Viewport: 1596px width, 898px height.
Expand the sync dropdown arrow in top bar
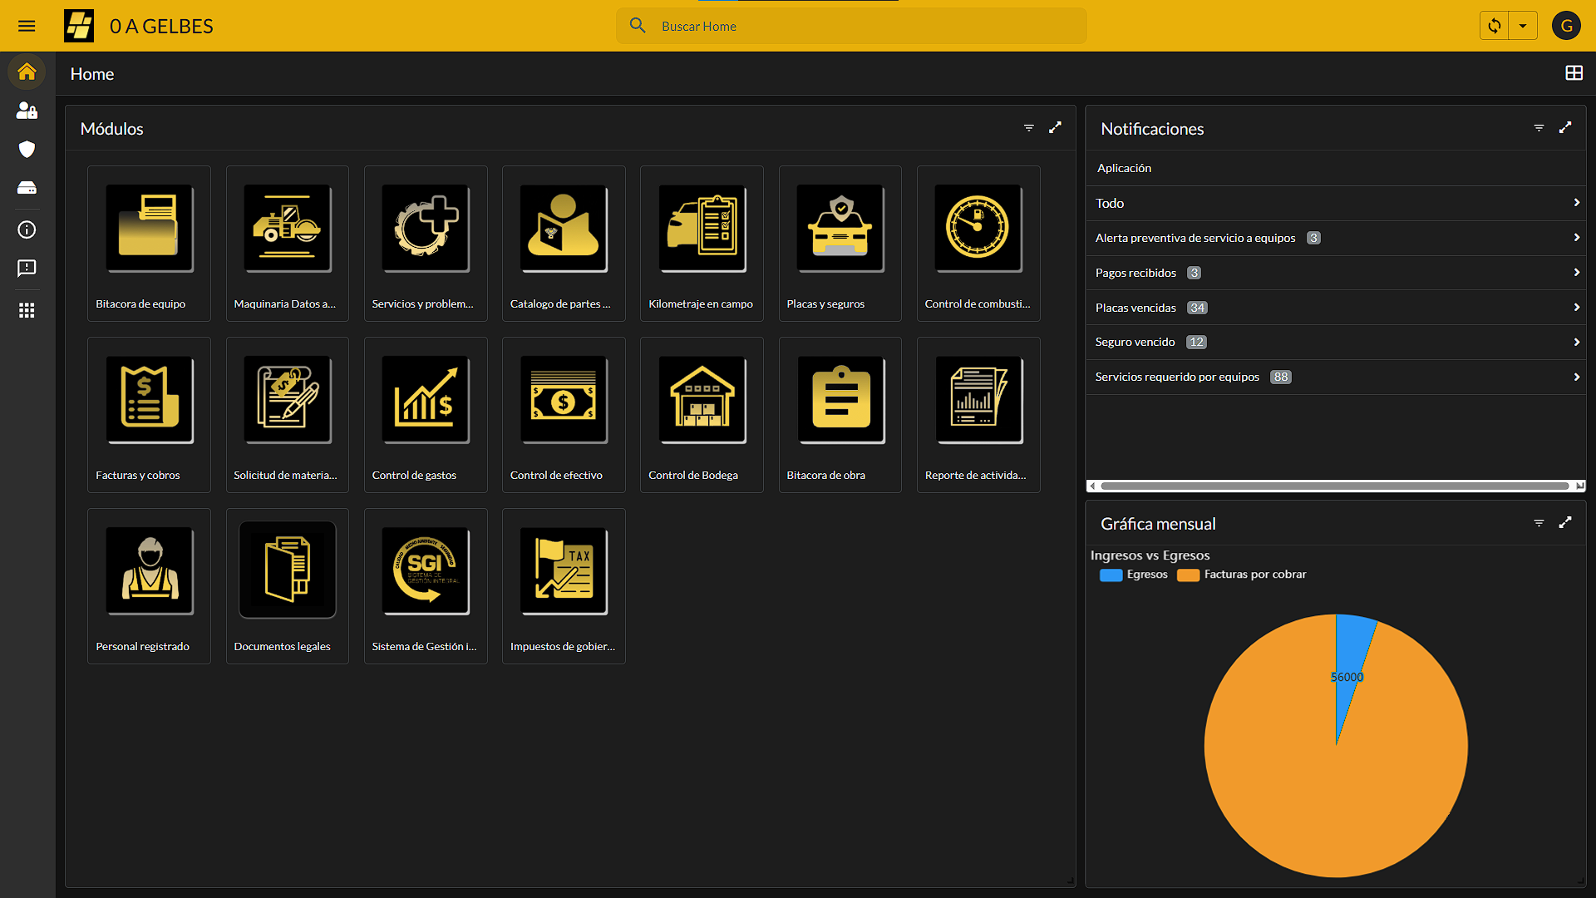(1524, 26)
